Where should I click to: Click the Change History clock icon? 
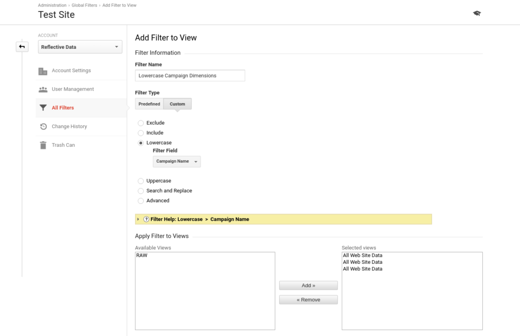click(x=43, y=127)
